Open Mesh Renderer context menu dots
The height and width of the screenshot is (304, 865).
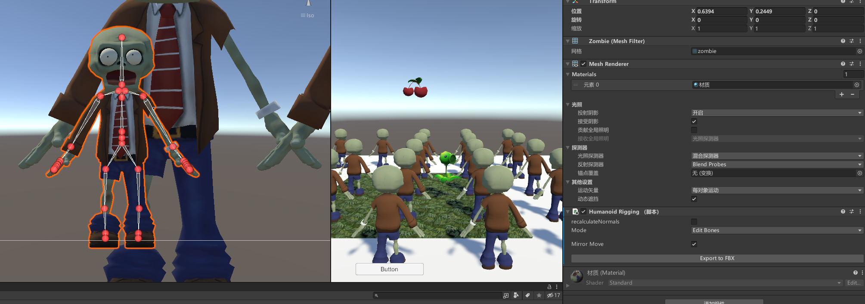pyautogui.click(x=860, y=64)
